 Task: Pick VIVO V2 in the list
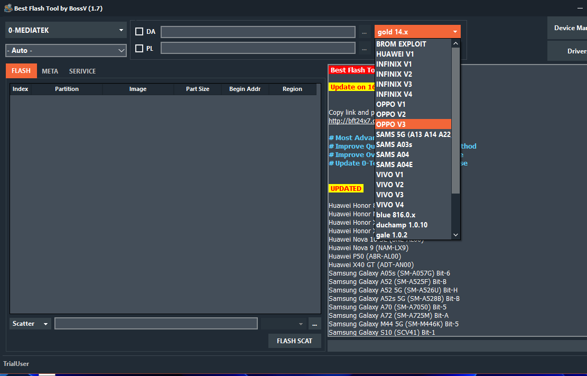[413, 185]
